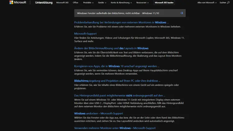Click description "Erfahren Sie, wie Sie vermeiden können"

[126, 72]
